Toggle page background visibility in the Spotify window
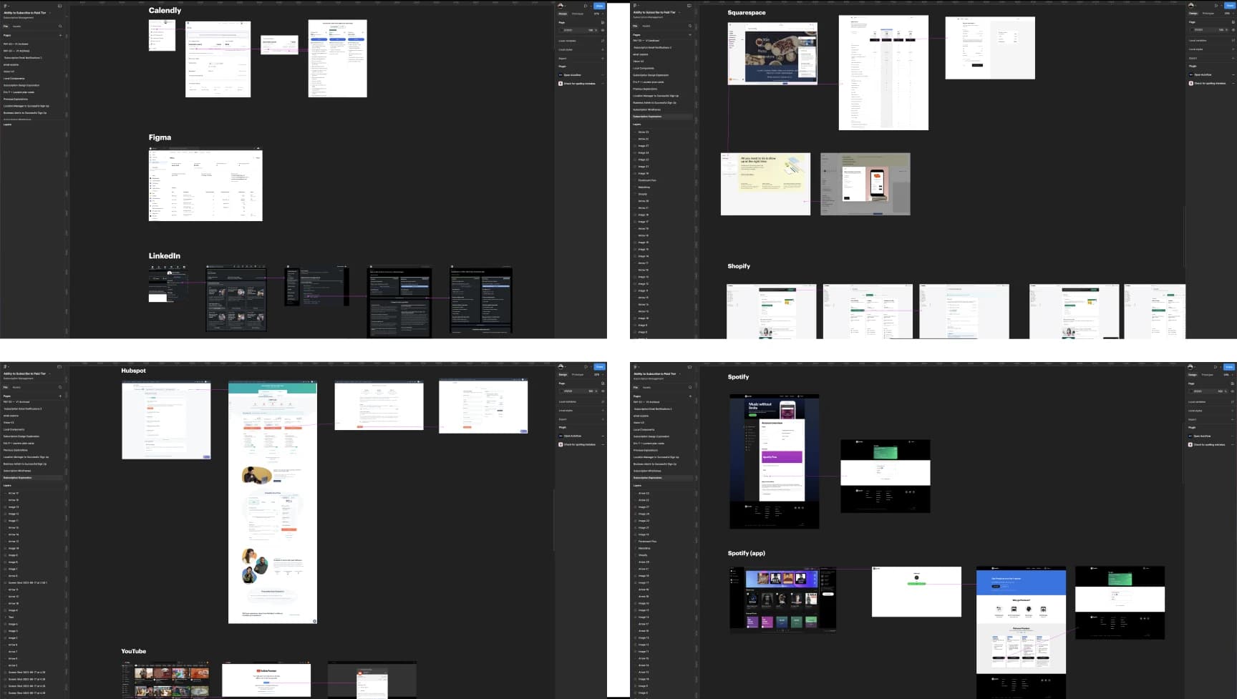Image resolution: width=1237 pixels, height=699 pixels. click(x=1233, y=391)
